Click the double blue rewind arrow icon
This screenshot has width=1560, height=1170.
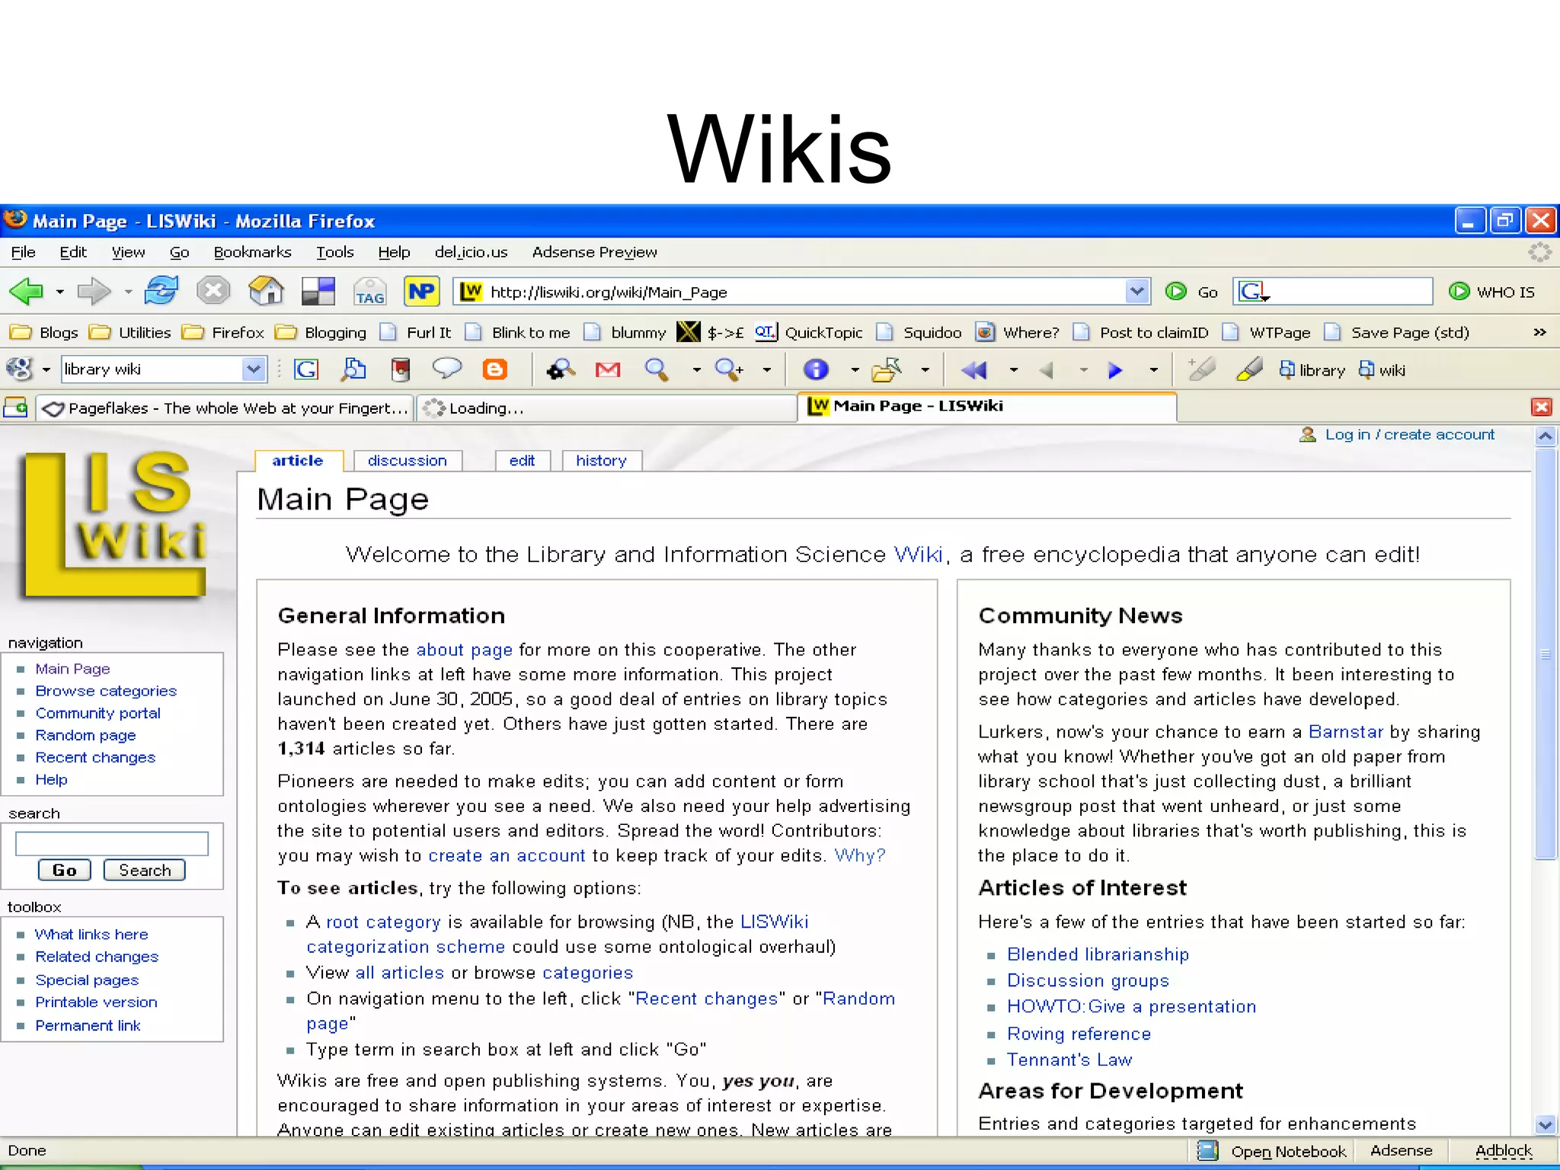pos(974,370)
